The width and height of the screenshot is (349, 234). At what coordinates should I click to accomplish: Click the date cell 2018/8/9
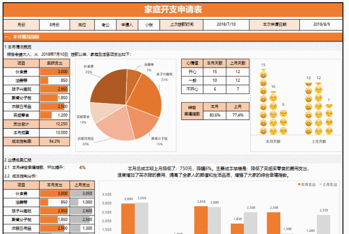[x=321, y=25]
